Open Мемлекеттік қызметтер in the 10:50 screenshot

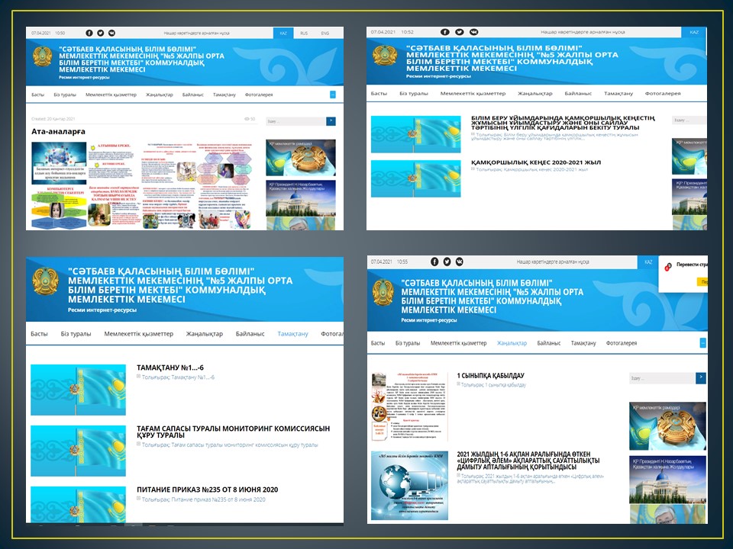click(x=111, y=95)
